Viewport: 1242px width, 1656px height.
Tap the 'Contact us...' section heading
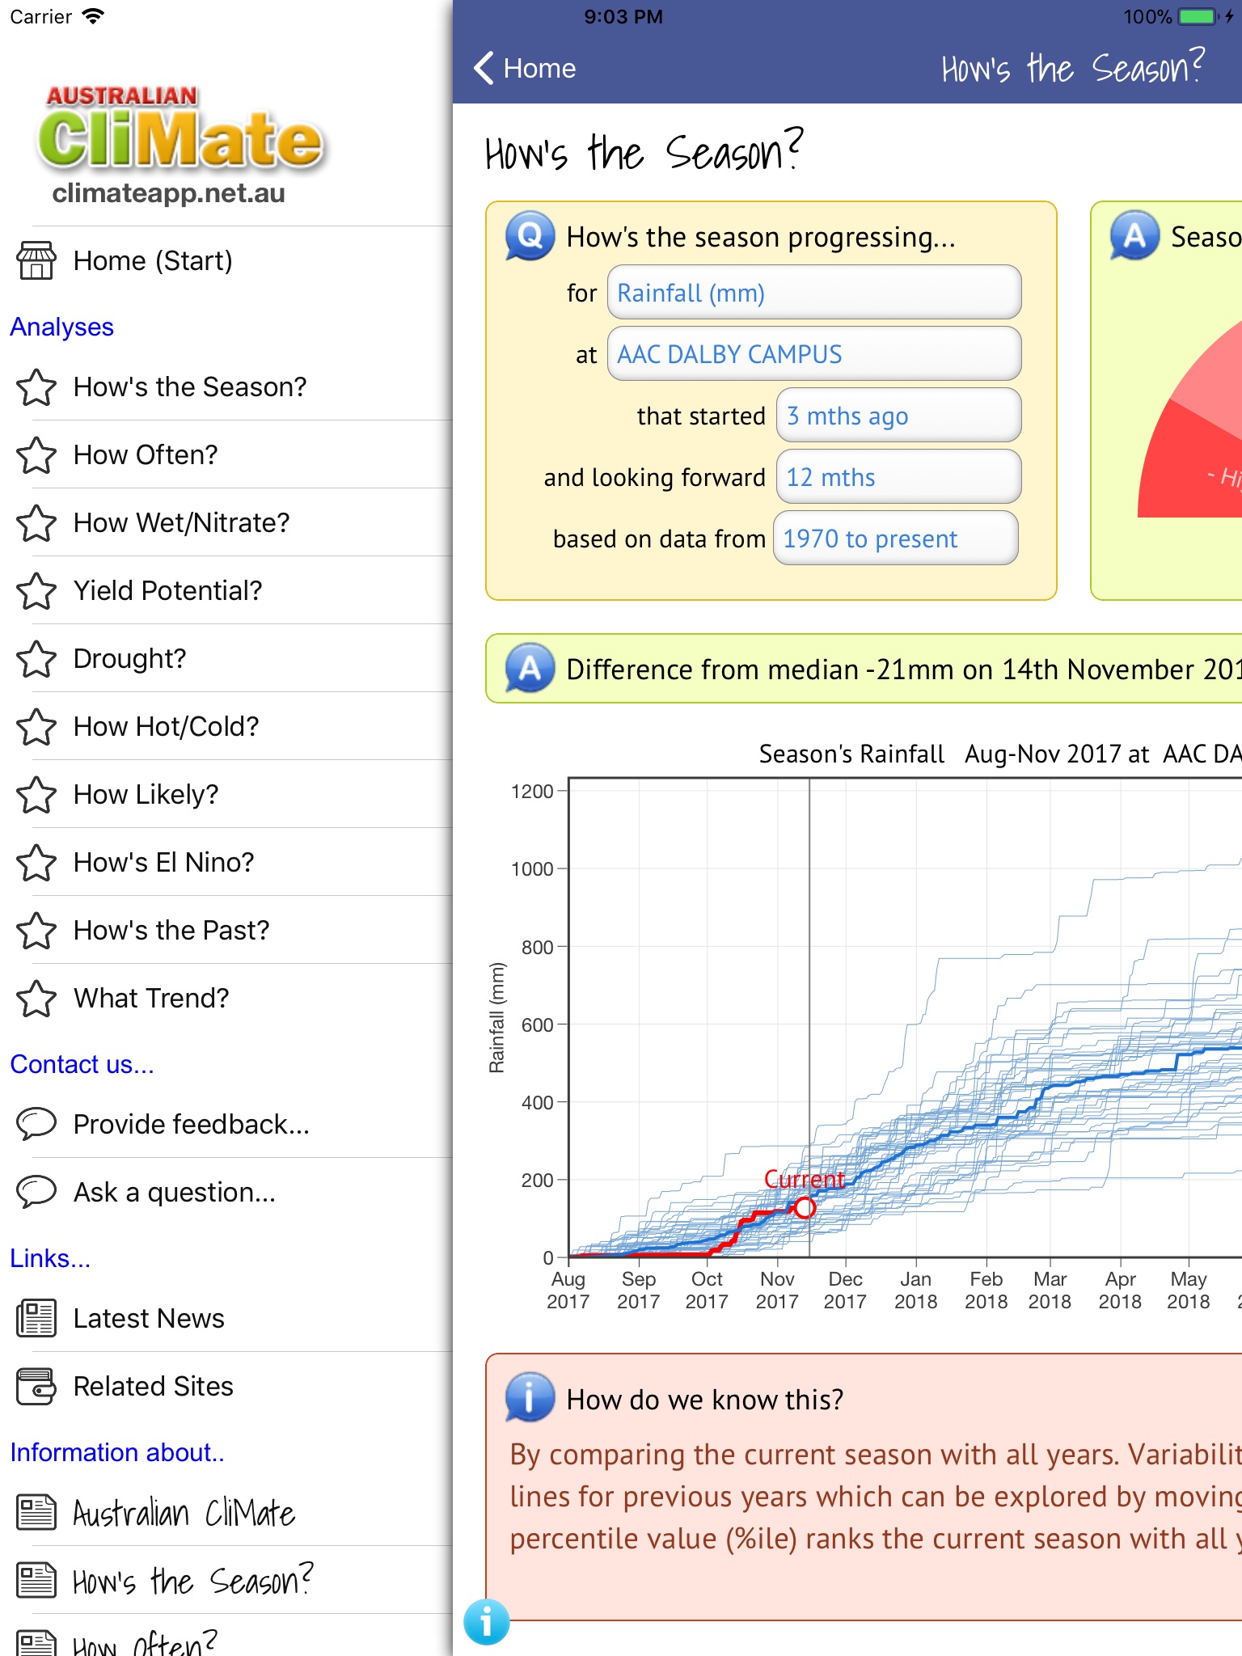(x=82, y=1064)
